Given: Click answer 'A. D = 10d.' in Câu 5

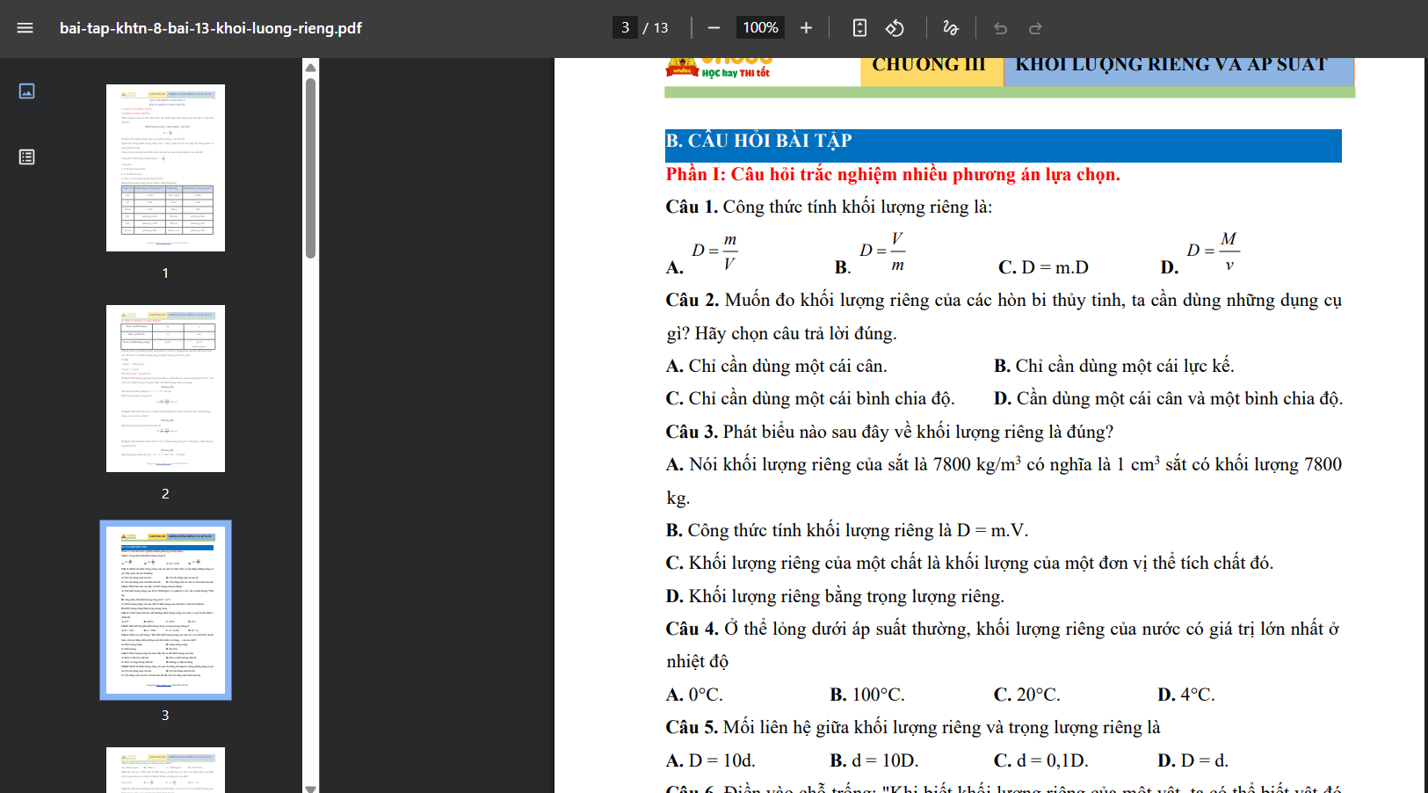Looking at the screenshot, I should tap(710, 760).
